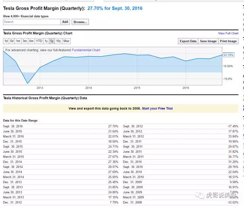Click the -17.49% value for Sept. 30, 2012

pyautogui.click(x=233, y=126)
